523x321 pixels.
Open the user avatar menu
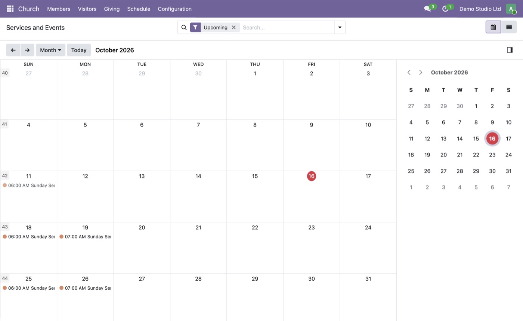coord(511,9)
